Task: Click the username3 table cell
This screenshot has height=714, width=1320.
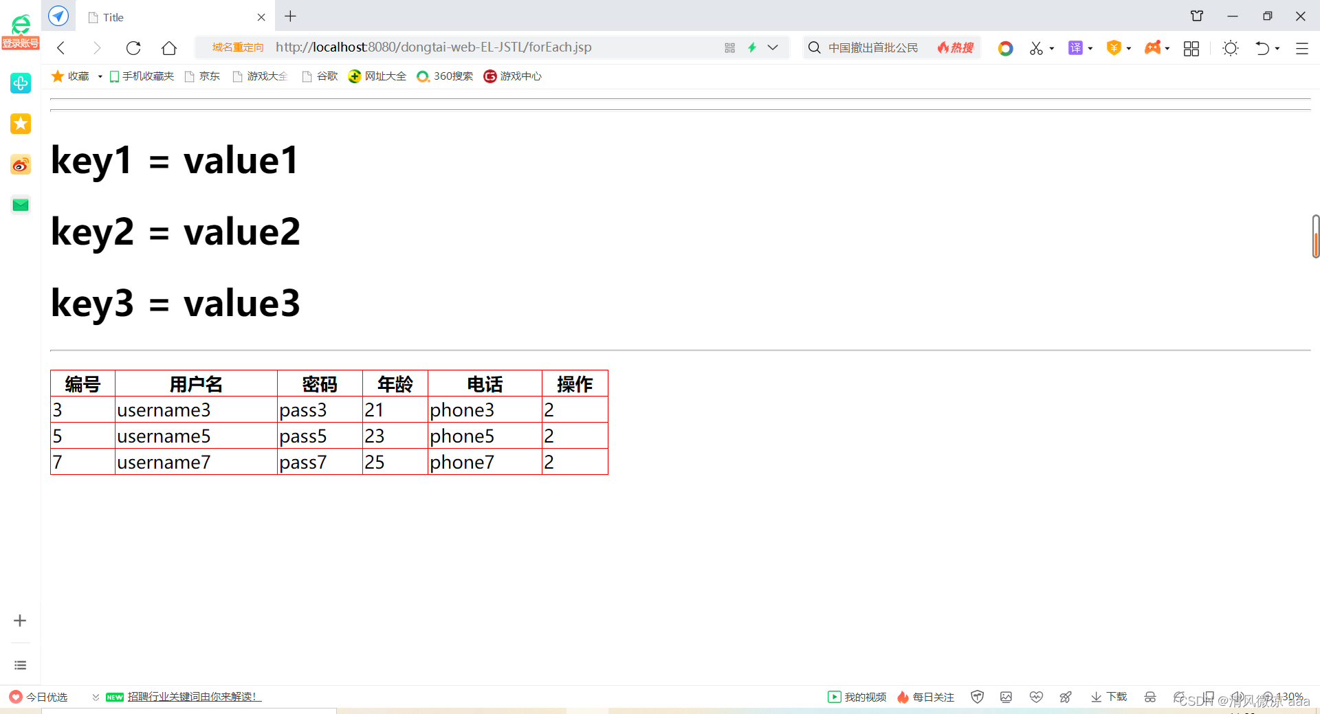Action: [x=196, y=410]
